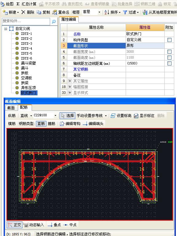
Task: Click the 名称 value 欧式拱门 cell
Action: [x=145, y=34]
